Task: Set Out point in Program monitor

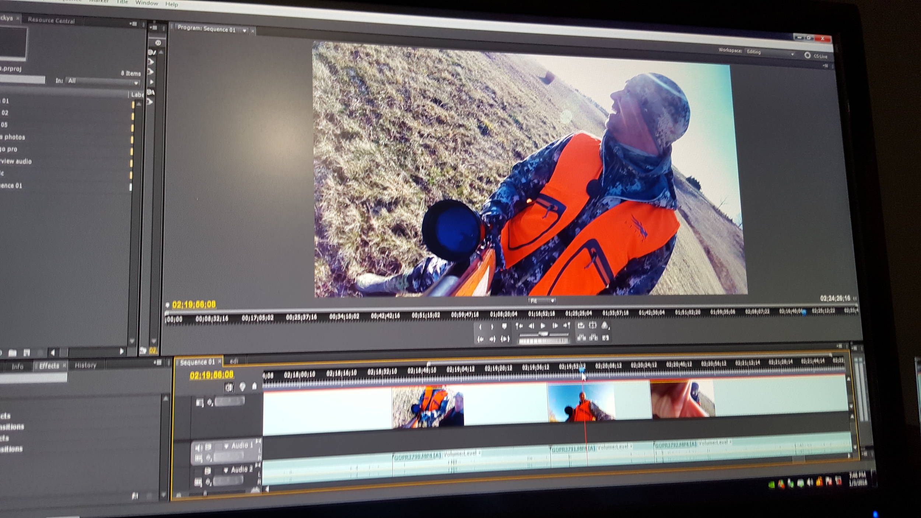Action: click(x=492, y=327)
